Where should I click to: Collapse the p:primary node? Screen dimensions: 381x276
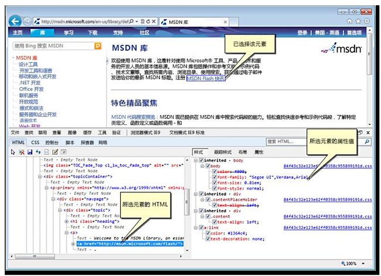(x=47, y=188)
